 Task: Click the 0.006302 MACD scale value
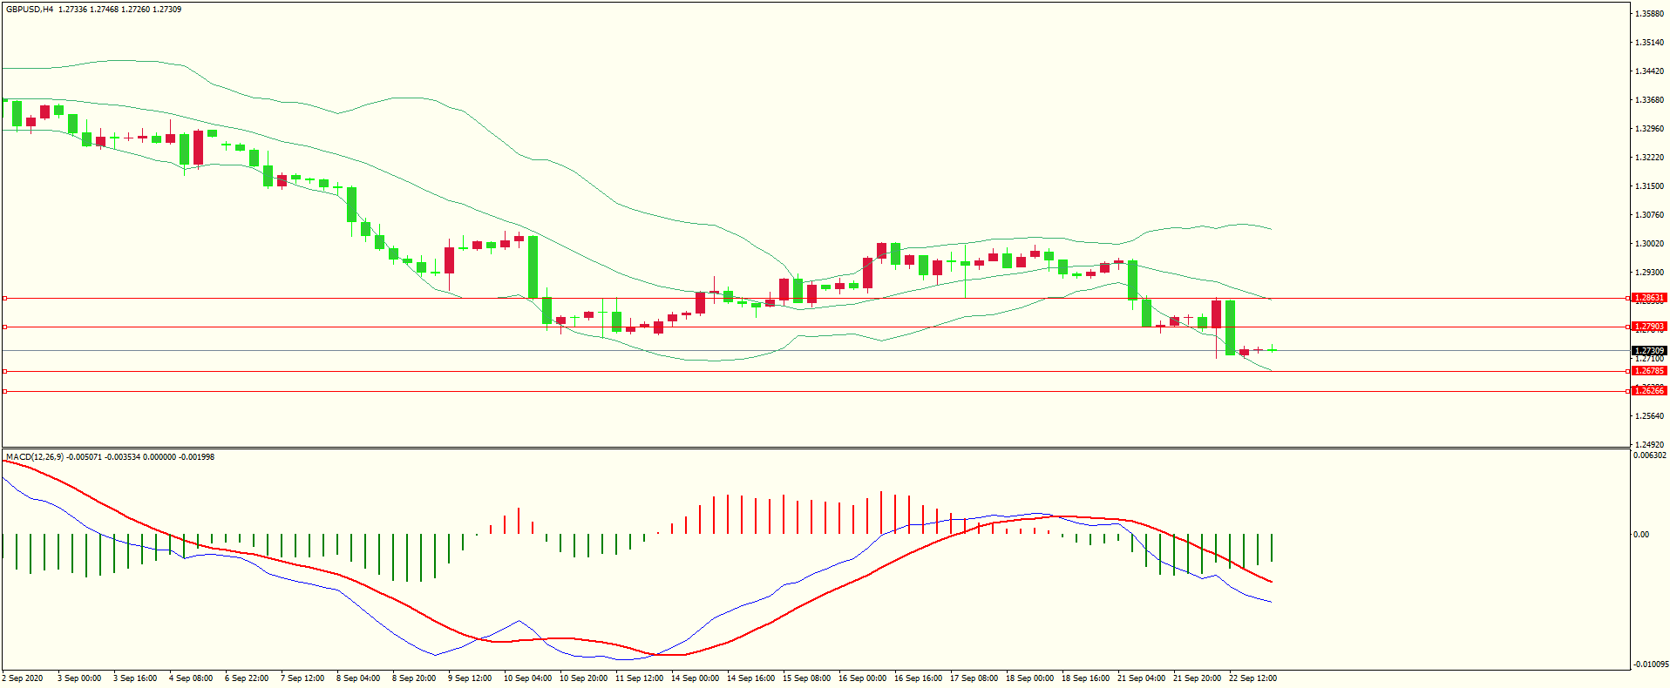(x=1649, y=455)
